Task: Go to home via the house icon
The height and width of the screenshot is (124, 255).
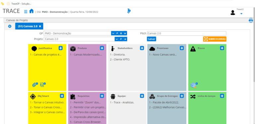Action: click(x=32, y=11)
